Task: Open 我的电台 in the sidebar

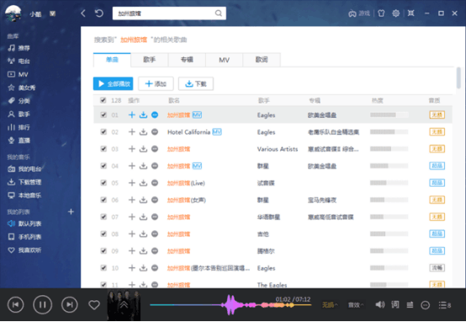Action: 24,169
